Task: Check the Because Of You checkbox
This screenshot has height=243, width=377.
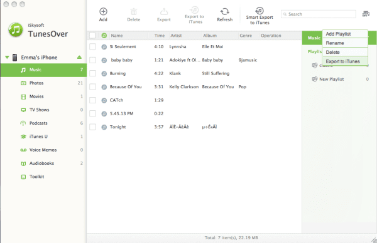Action: 92,87
